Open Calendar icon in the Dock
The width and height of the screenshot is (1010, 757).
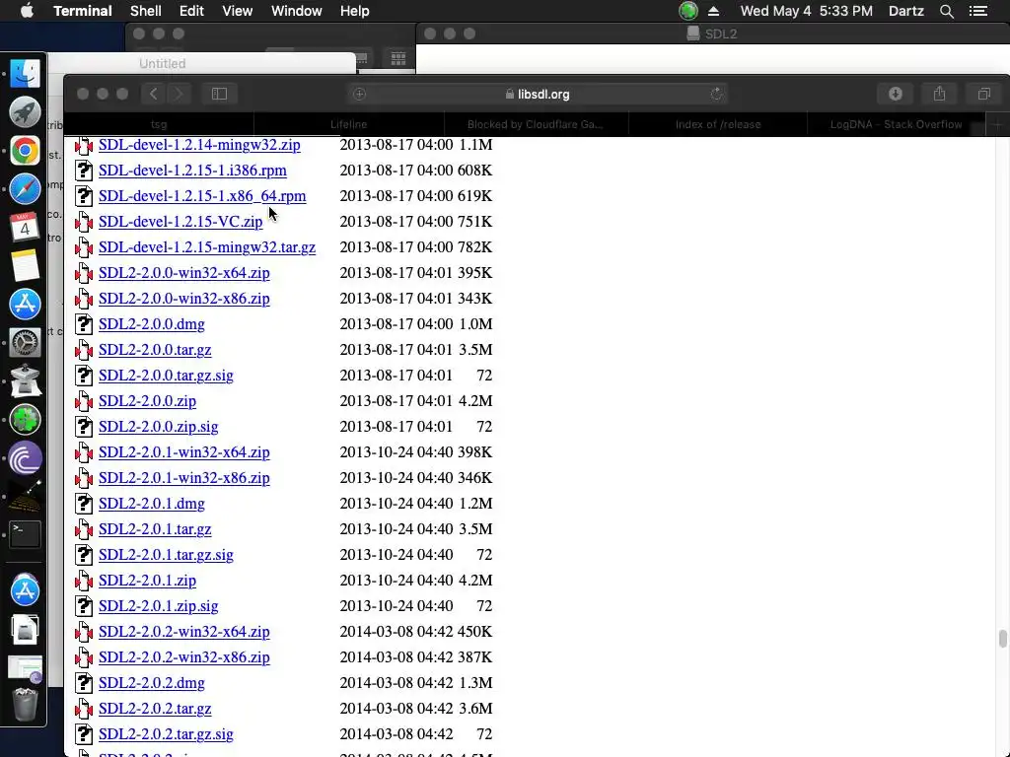25,228
